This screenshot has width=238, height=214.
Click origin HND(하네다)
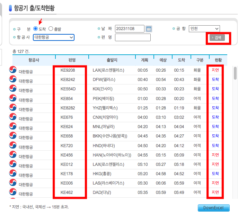pos(104,146)
